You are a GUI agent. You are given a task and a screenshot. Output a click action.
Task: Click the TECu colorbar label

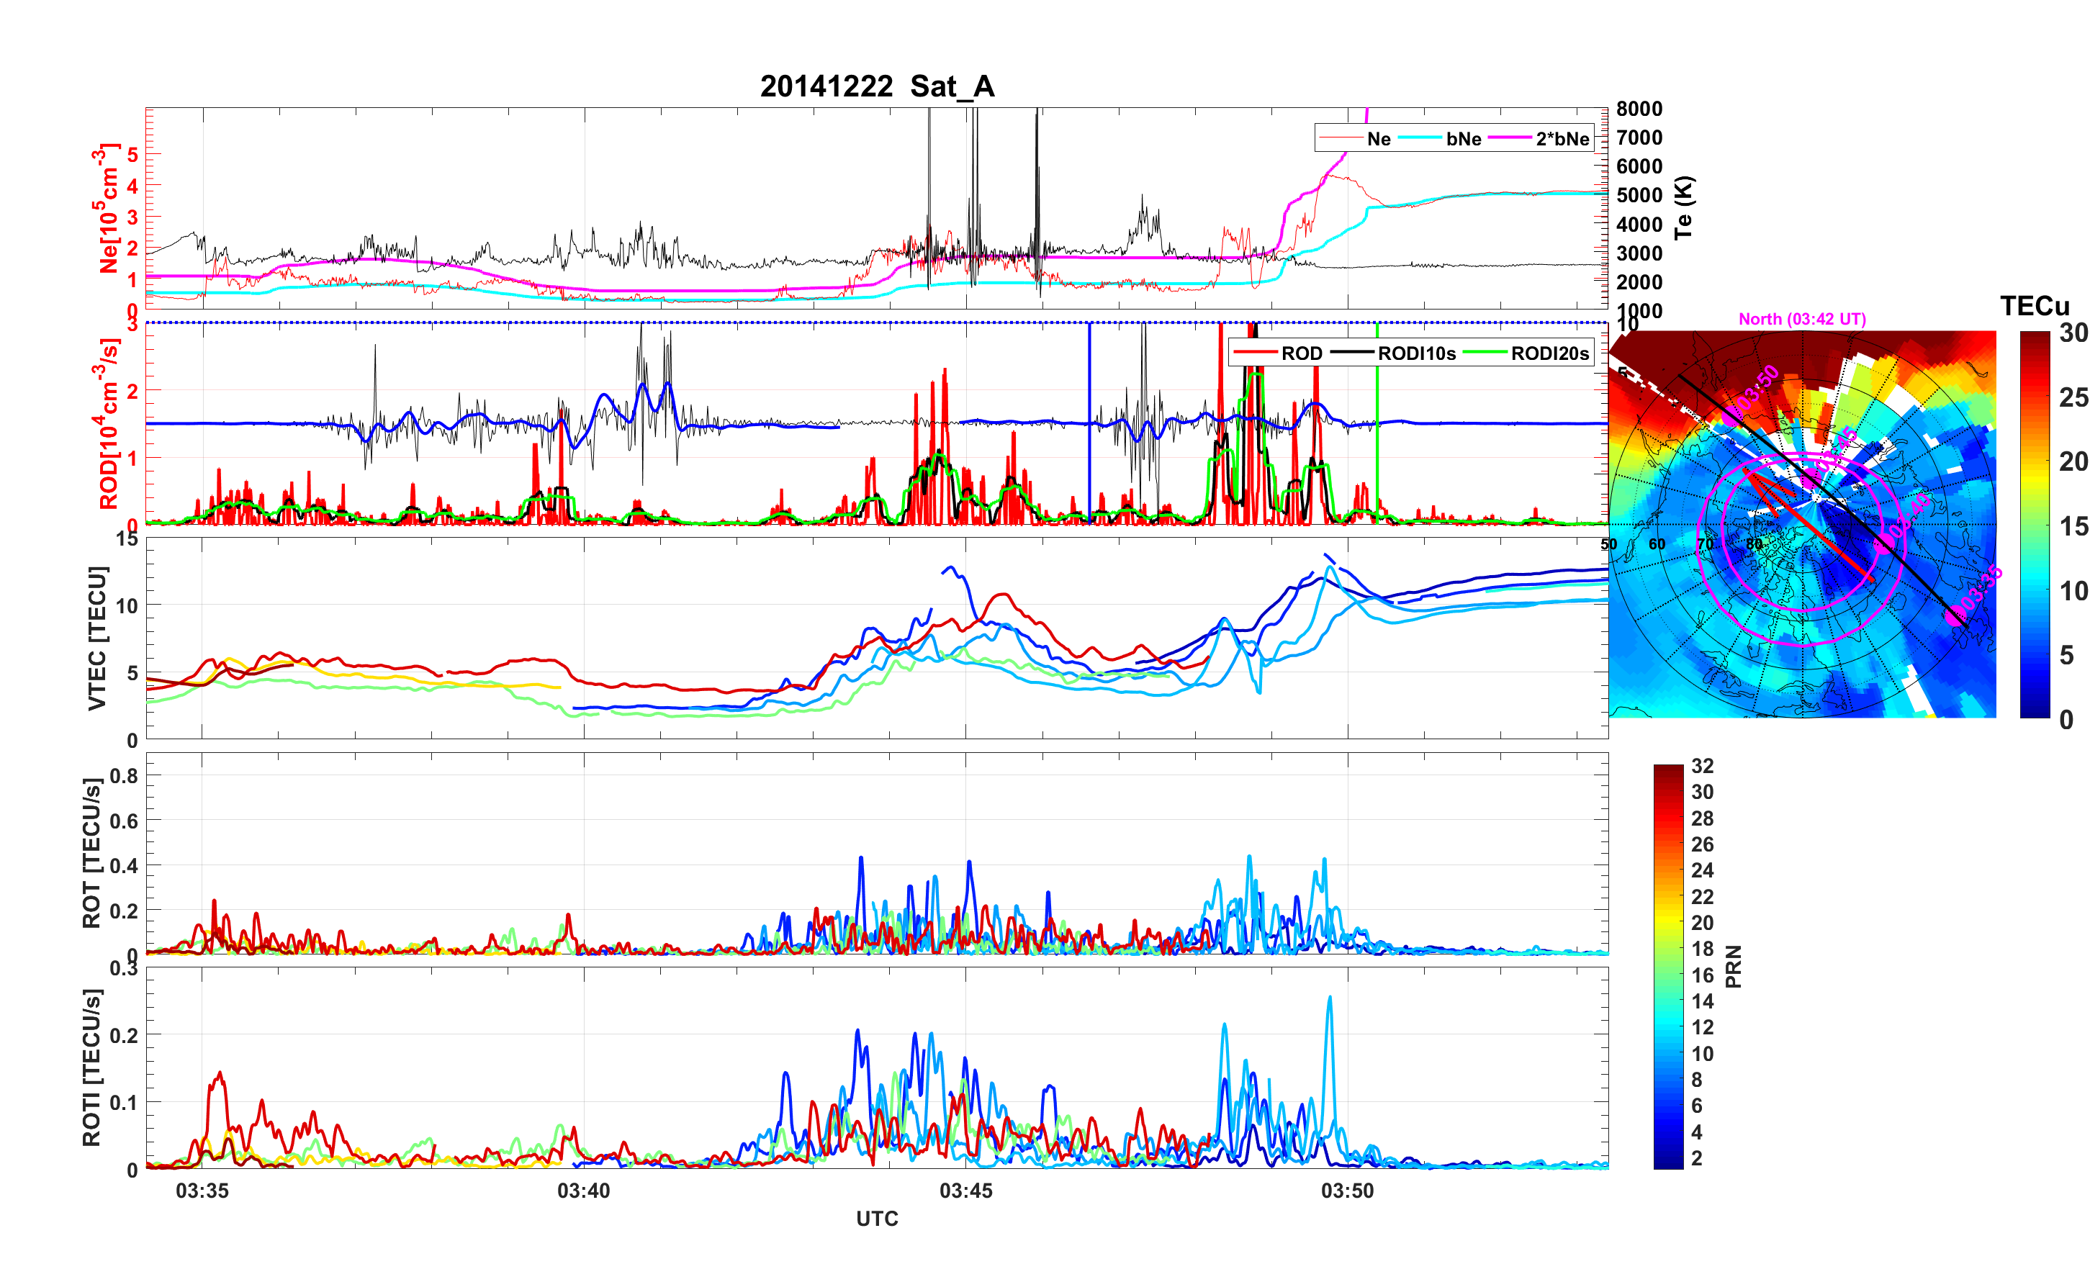(x=2034, y=305)
